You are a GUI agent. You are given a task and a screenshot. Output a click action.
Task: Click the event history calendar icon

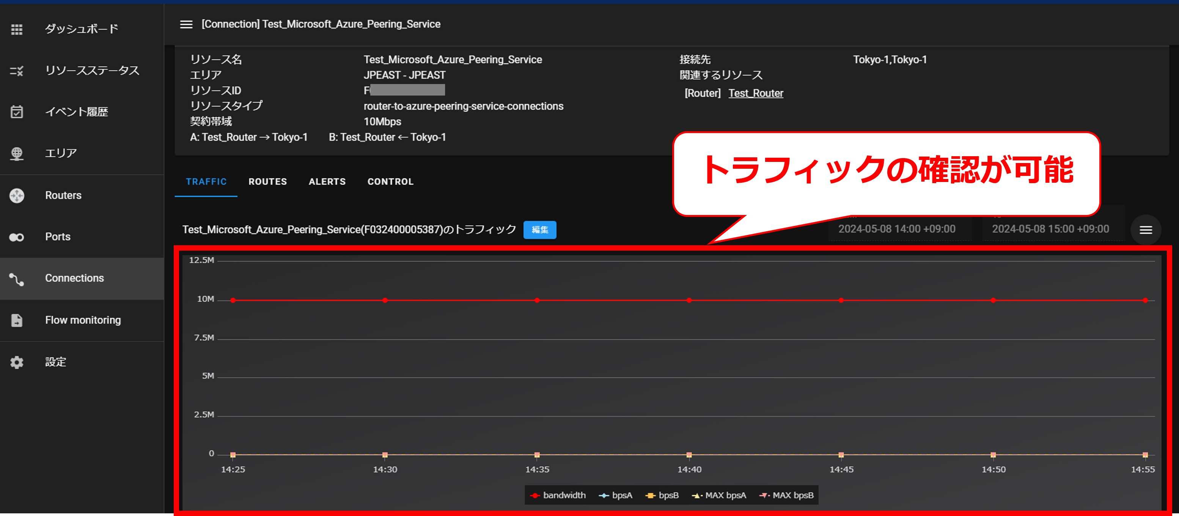[17, 112]
